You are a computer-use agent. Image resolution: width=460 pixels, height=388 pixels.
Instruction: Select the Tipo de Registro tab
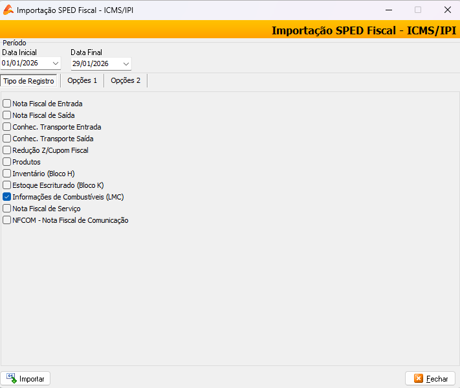point(29,81)
